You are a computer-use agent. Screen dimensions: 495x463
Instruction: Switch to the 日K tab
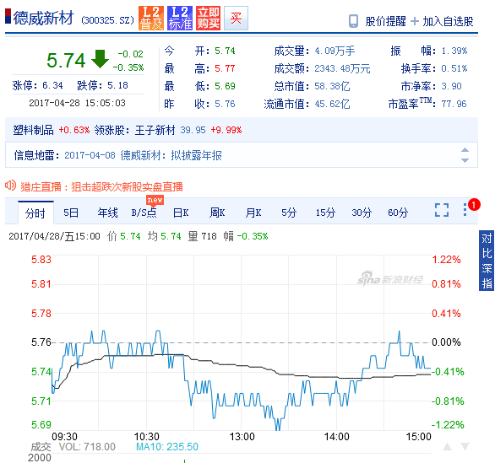pyautogui.click(x=181, y=213)
